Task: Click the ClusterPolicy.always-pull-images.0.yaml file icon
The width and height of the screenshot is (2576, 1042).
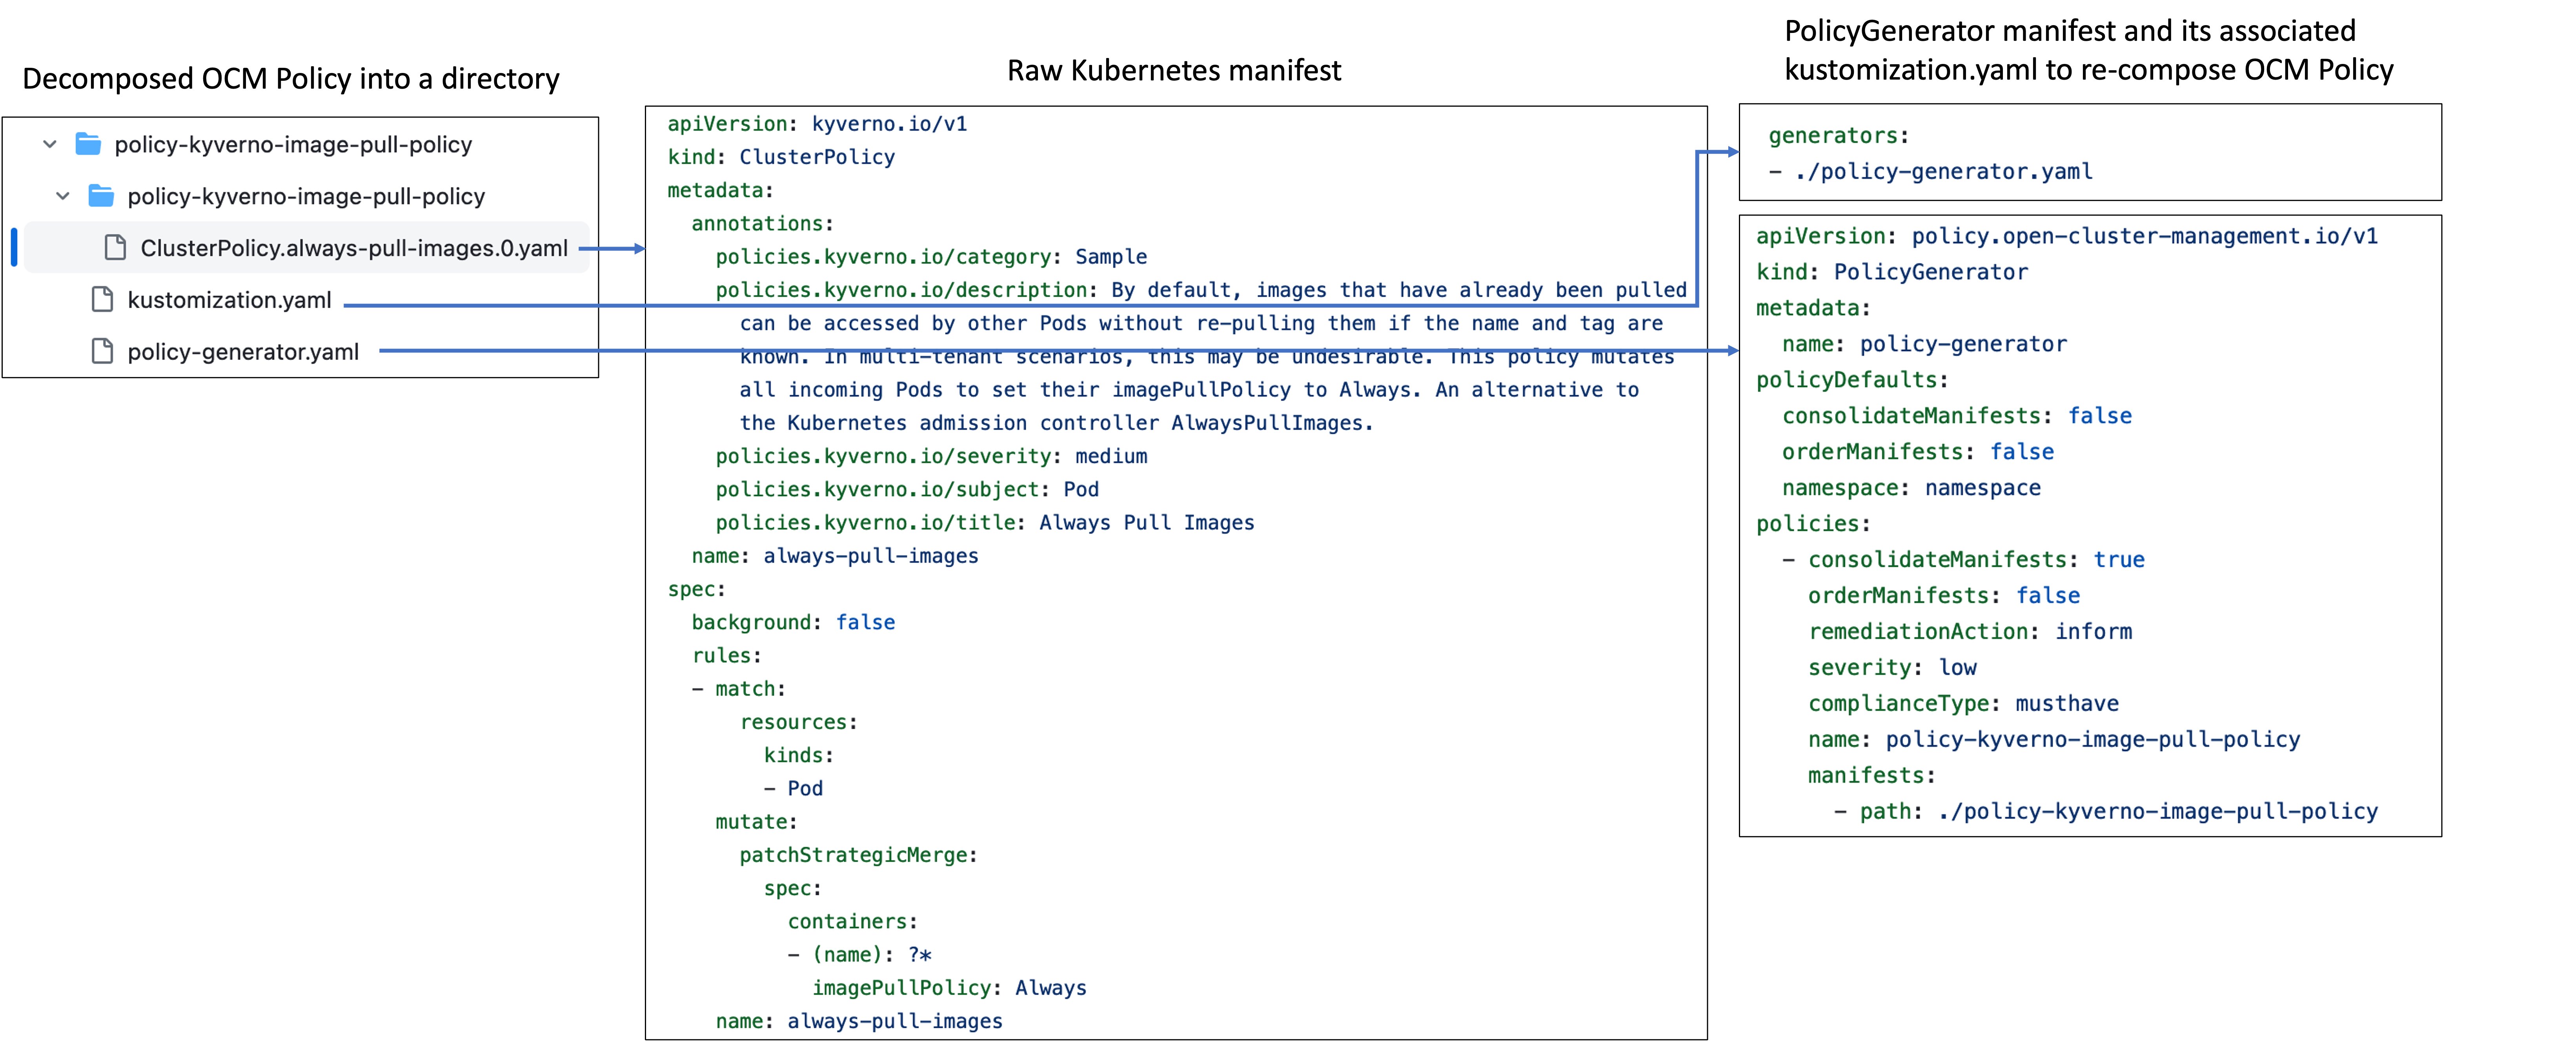Action: tap(115, 248)
